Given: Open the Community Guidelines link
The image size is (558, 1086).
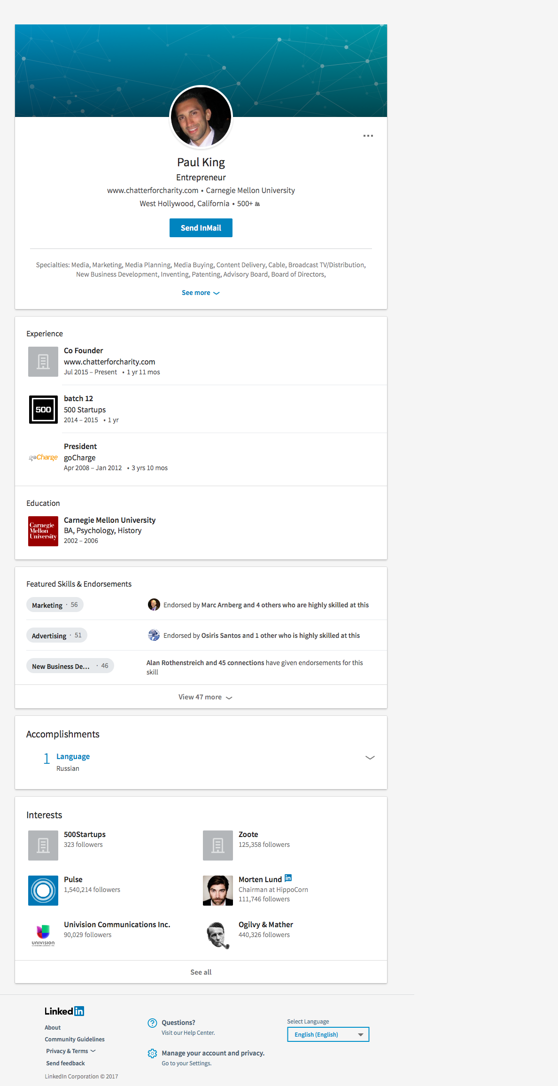Looking at the screenshot, I should tap(75, 1039).
